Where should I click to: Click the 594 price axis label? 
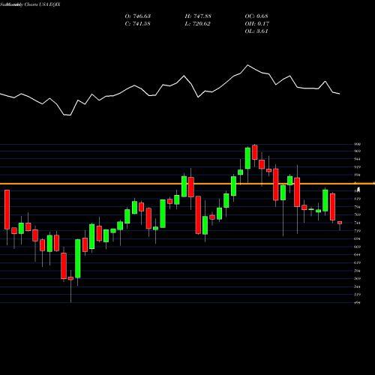358,271
